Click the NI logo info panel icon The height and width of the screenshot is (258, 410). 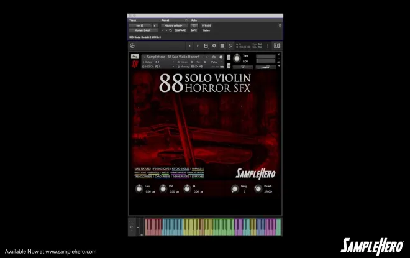tap(277, 45)
